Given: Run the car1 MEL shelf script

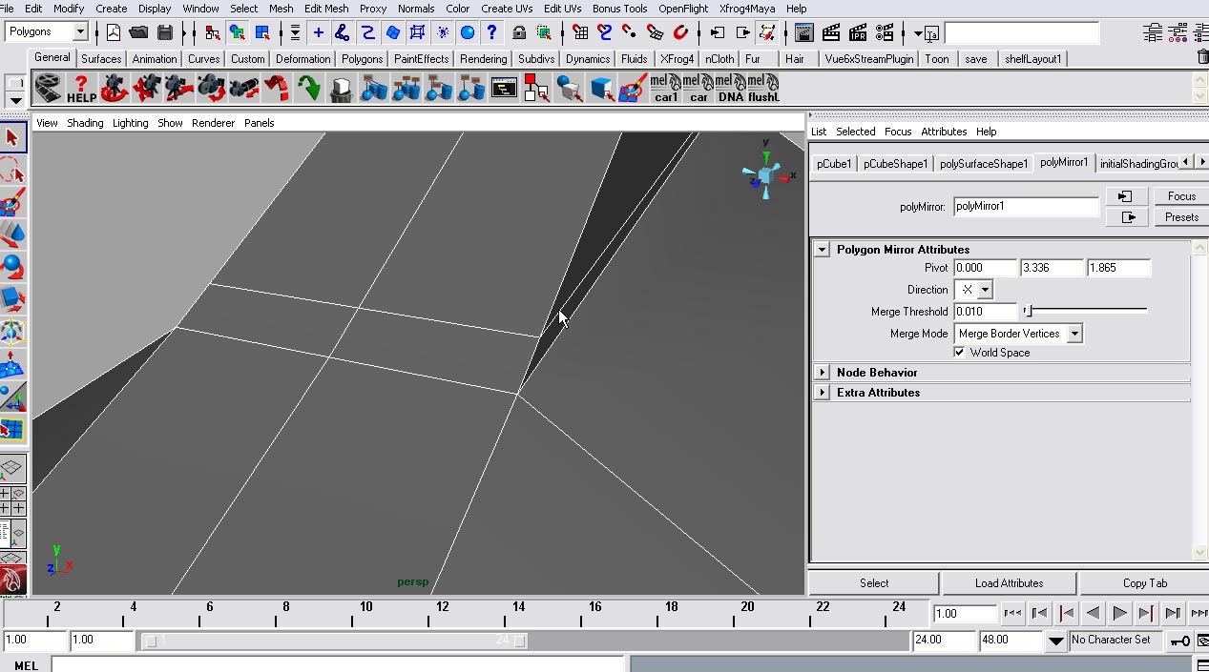Looking at the screenshot, I should (x=666, y=90).
